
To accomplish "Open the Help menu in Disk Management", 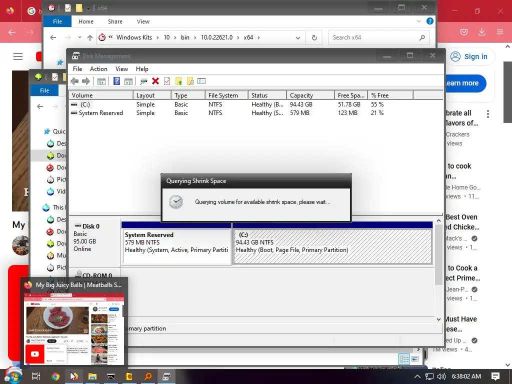I will click(142, 69).
